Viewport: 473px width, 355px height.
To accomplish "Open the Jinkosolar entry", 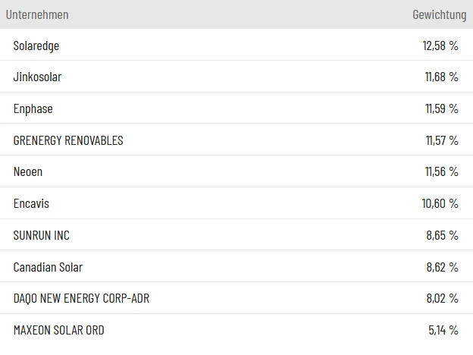I will click(x=38, y=77).
